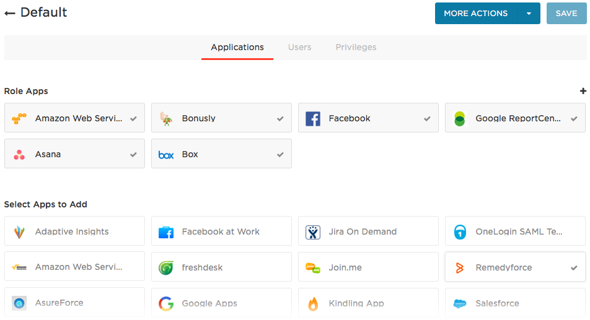Click the SAVE button
590x320 pixels.
[x=566, y=14]
